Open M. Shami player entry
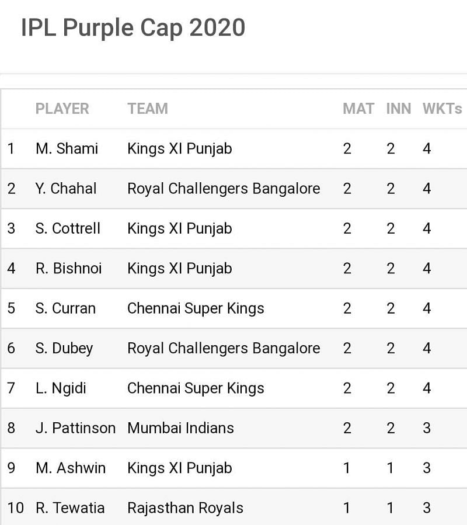 pos(67,148)
